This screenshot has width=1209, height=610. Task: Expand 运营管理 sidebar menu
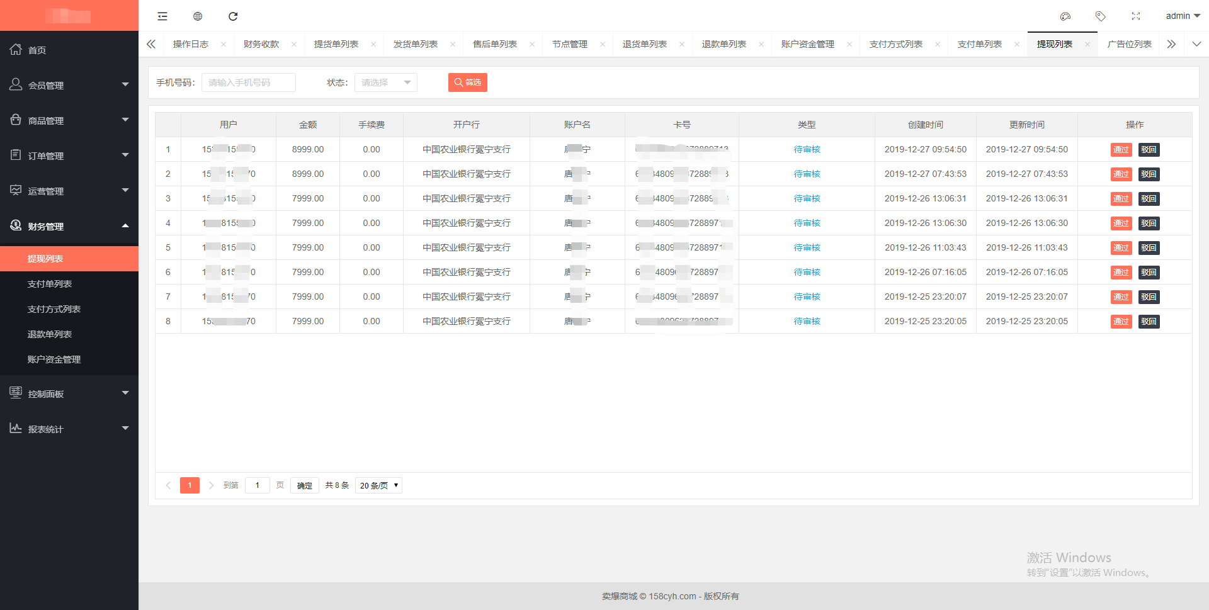click(x=69, y=191)
